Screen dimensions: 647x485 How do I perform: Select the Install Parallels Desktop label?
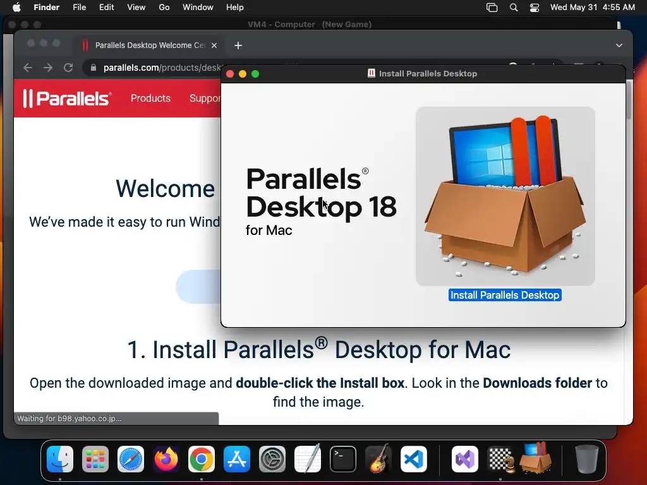[x=505, y=296]
